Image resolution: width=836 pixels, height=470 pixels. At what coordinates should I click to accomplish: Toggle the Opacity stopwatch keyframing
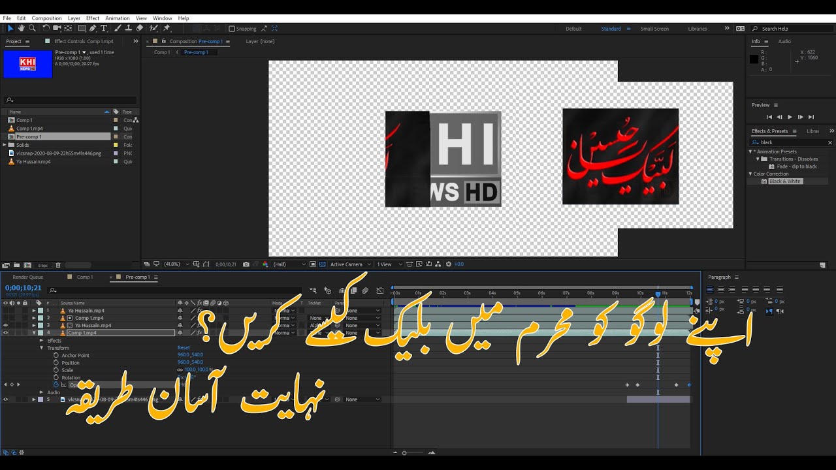click(x=56, y=385)
